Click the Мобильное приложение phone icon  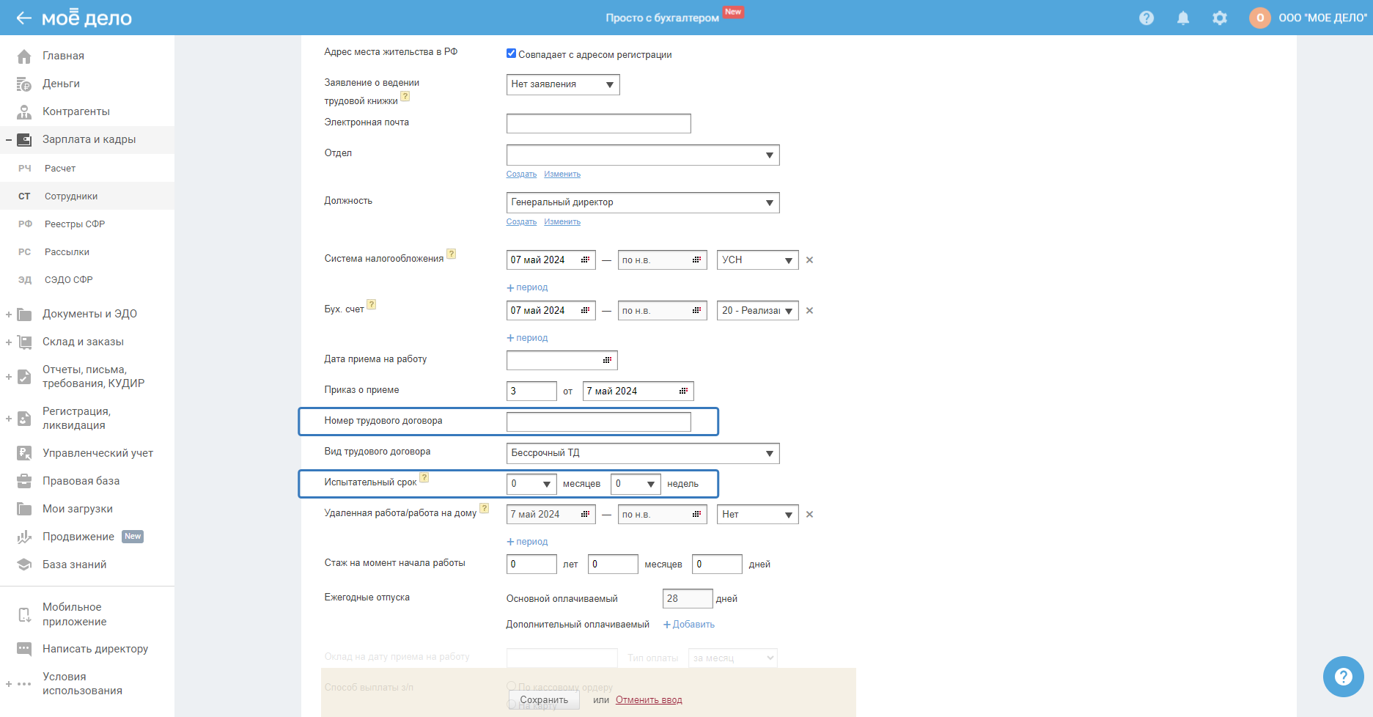click(x=24, y=615)
